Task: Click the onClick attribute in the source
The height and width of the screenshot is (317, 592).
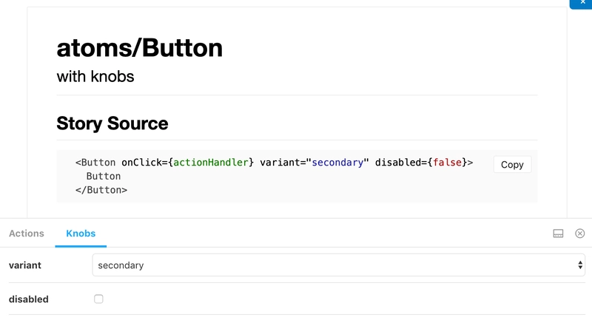Action: [x=141, y=163]
